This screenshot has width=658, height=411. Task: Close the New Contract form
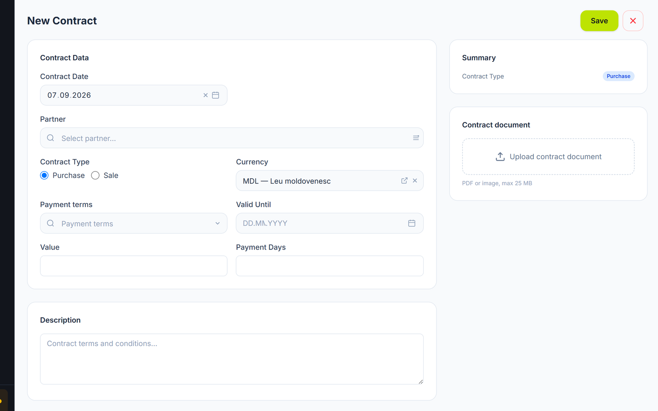[633, 21]
